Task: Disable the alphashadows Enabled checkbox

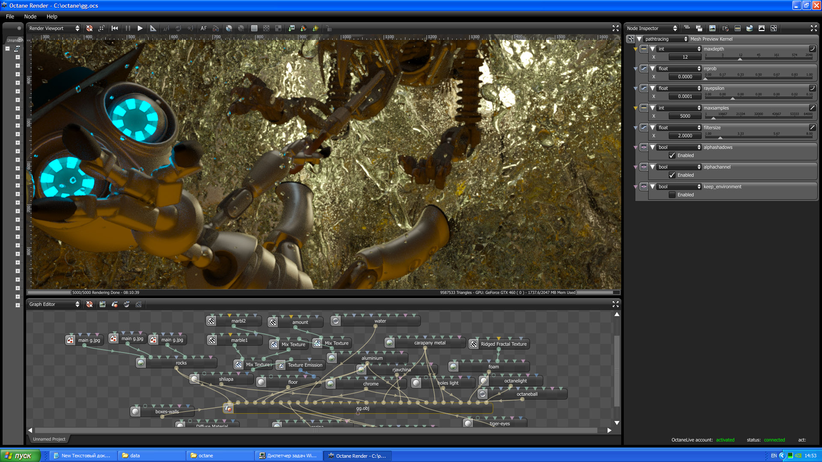Action: [x=672, y=156]
